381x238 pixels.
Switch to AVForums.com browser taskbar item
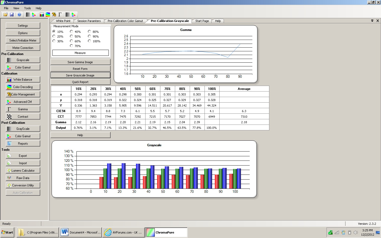[x=124, y=232]
